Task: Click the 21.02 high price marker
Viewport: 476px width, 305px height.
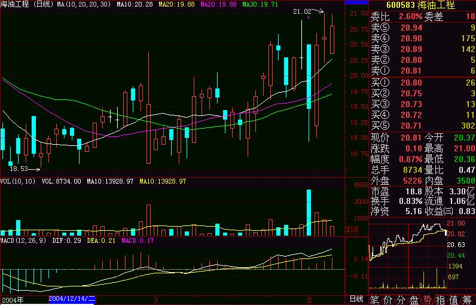Action: (302, 11)
